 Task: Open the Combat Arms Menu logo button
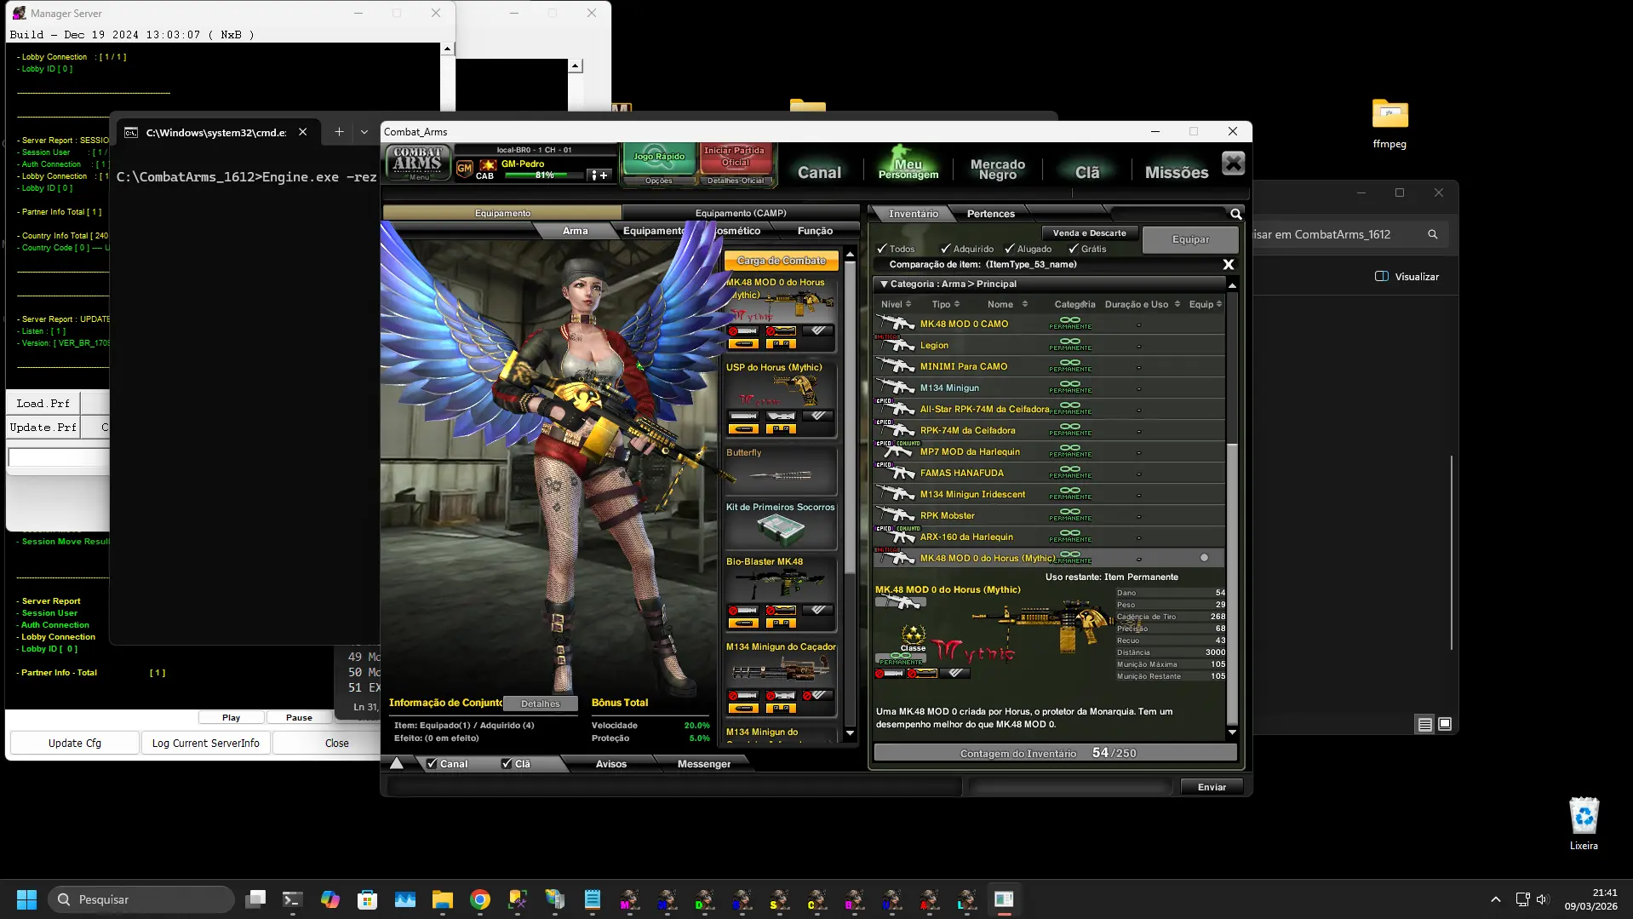tap(417, 162)
